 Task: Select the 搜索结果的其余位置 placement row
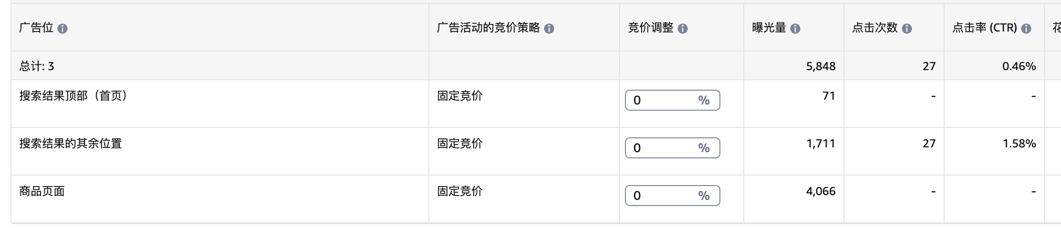pos(71,144)
